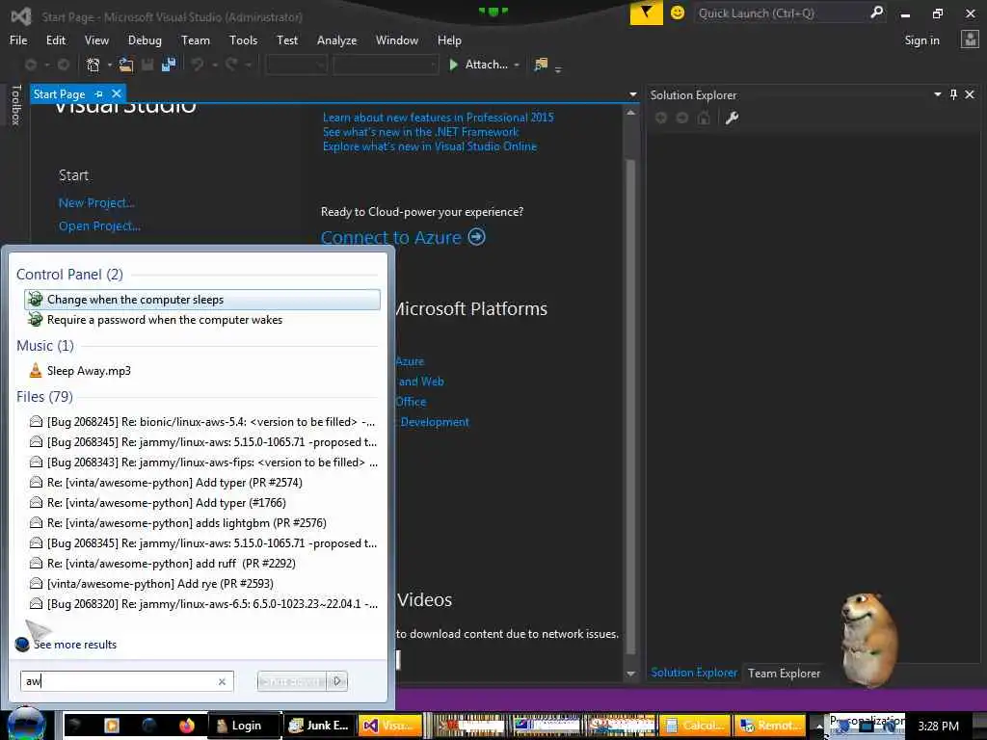The height and width of the screenshot is (740, 987).
Task: Open the Bug 2068343 jammy/linux-aws-fips email result
Action: click(x=203, y=462)
